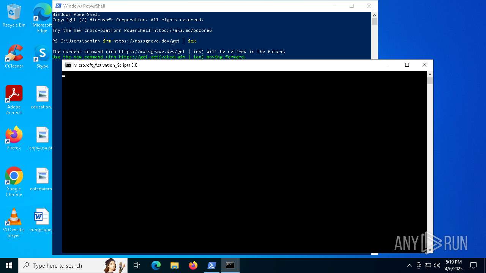The height and width of the screenshot is (273, 486).
Task: Click the taskbar search box
Action: 73,265
